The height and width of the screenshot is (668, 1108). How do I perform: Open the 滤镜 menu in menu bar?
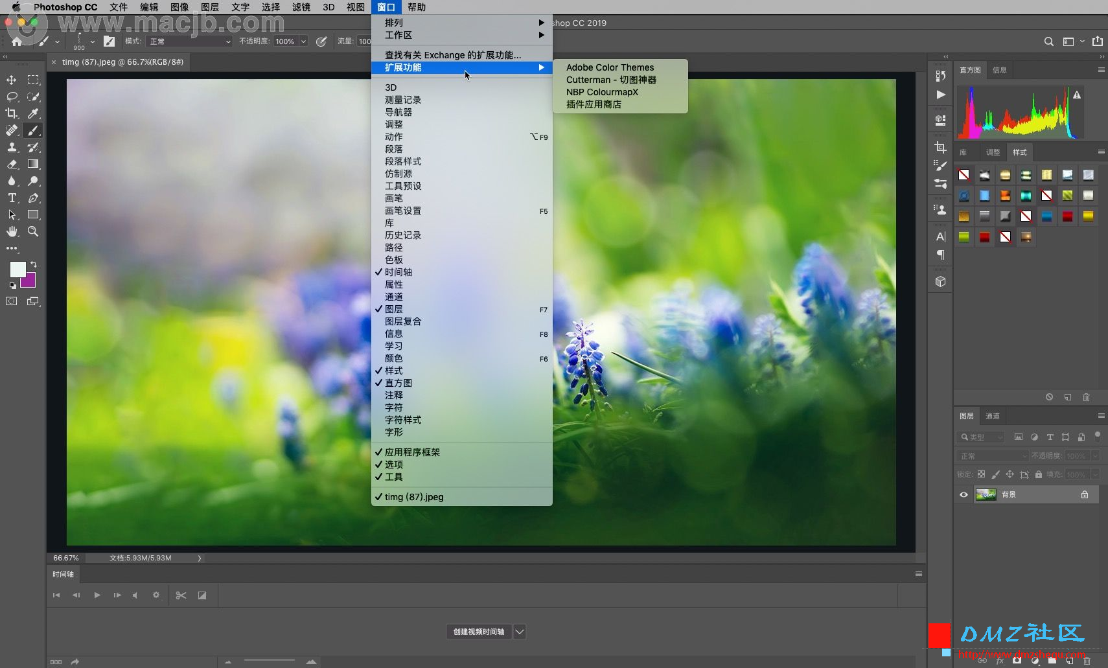click(301, 7)
